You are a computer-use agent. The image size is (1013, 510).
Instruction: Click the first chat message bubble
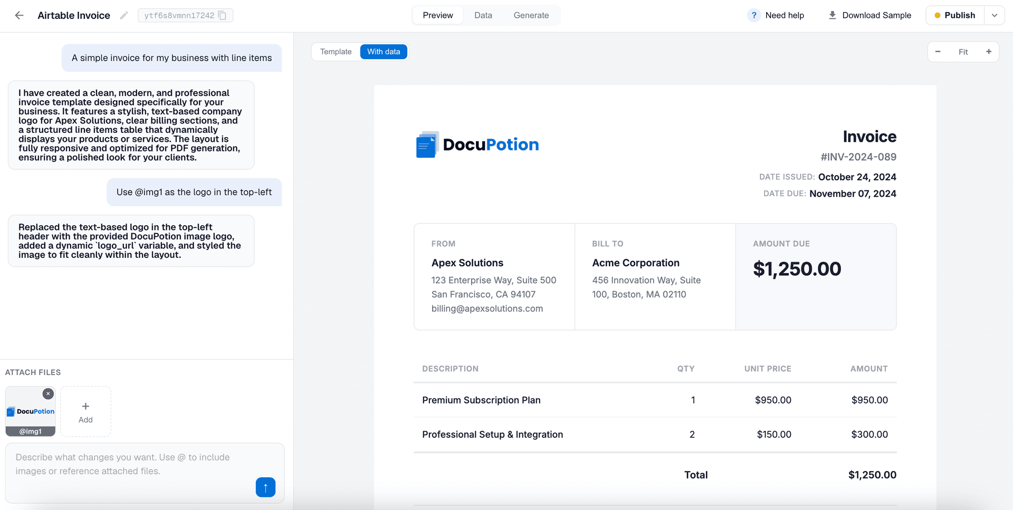(x=172, y=58)
